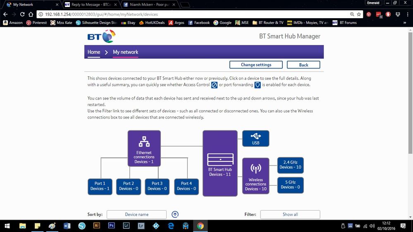The width and height of the screenshot is (413, 232).
Task: Click the Chrome taskbar icon
Action: [x=200, y=226]
